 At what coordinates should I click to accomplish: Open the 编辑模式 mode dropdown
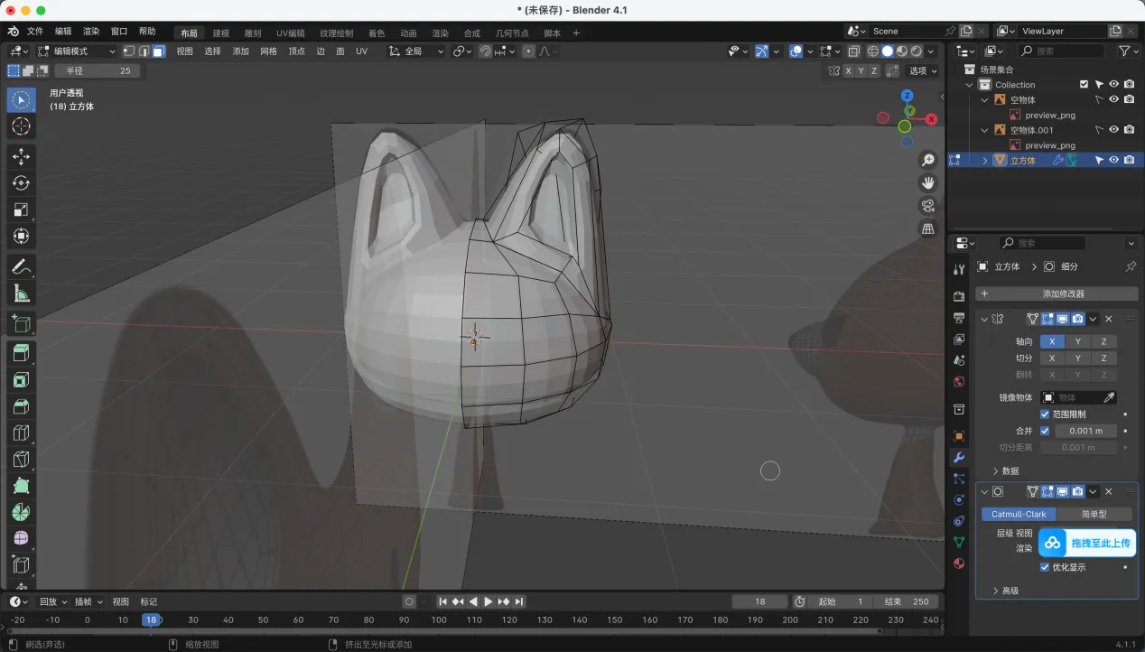coord(77,51)
